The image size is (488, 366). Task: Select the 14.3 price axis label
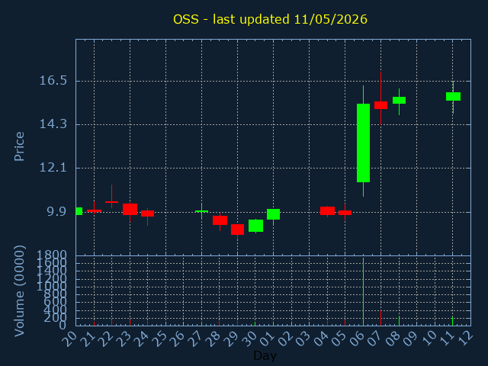tap(53, 124)
